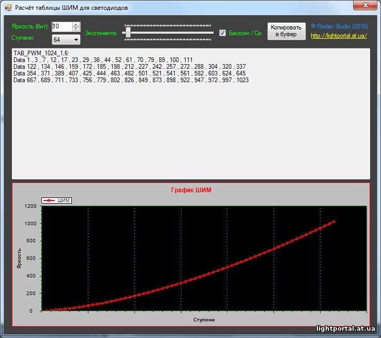This screenshot has height=338, width=381.
Task: Open the http://lightportal.at.ua/ link
Action: pos(339,36)
